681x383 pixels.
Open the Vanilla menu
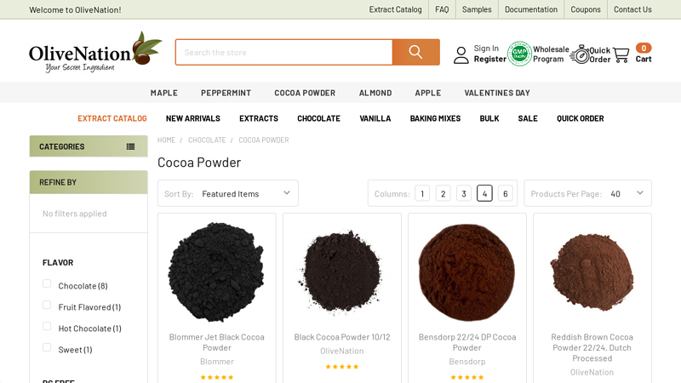coord(375,118)
